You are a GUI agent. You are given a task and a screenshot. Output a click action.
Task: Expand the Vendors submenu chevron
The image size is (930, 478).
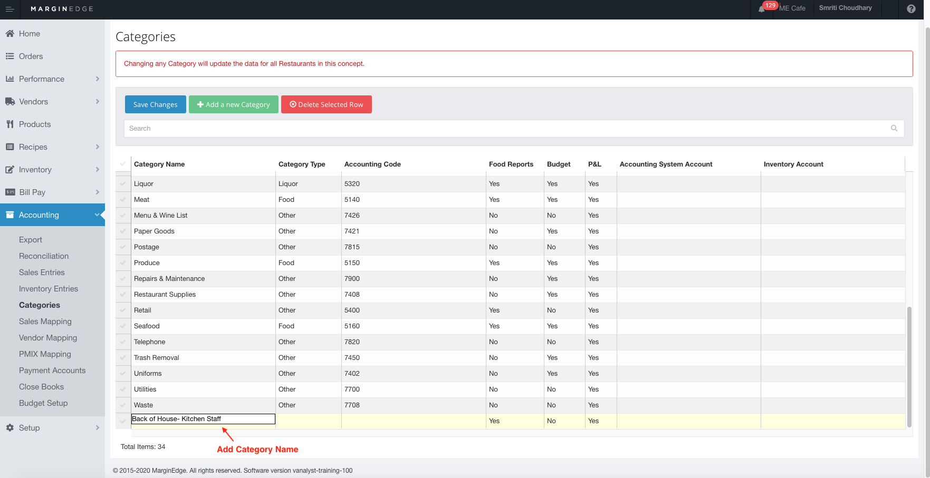point(98,102)
